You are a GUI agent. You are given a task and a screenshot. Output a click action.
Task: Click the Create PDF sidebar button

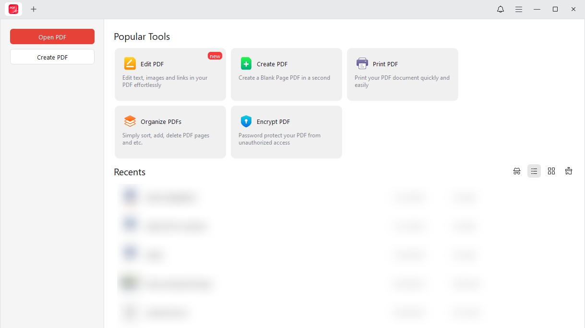52,57
